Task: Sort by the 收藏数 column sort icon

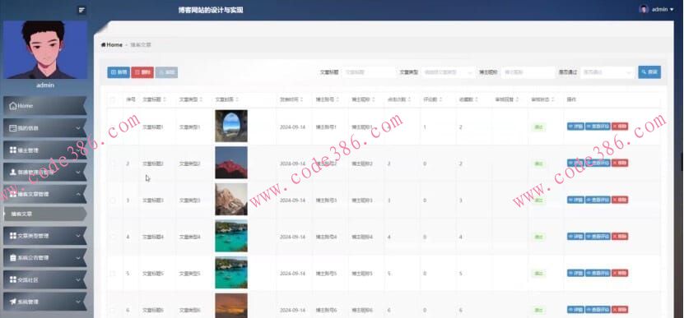Action: (477, 99)
